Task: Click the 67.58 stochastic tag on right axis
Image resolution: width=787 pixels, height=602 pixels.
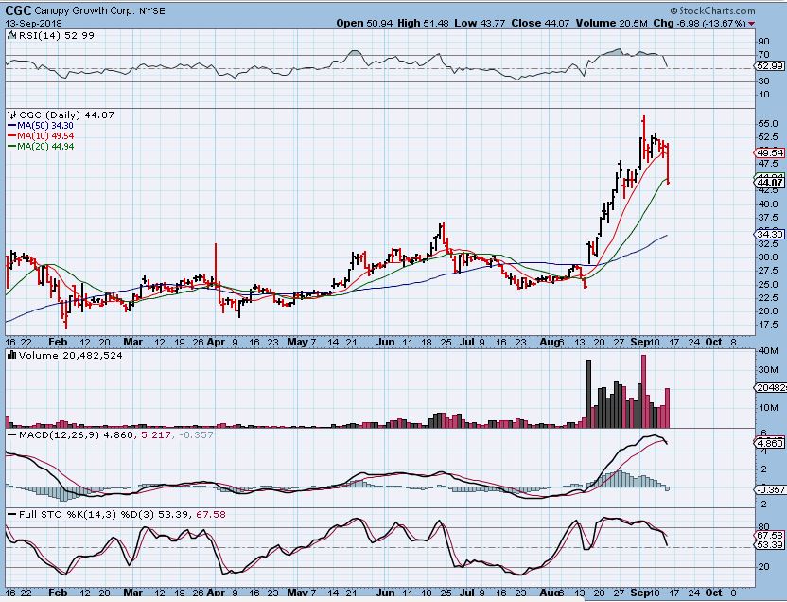Action: pos(769,535)
